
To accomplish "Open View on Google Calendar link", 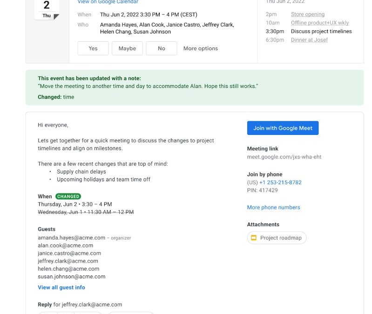I will tap(108, 2).
